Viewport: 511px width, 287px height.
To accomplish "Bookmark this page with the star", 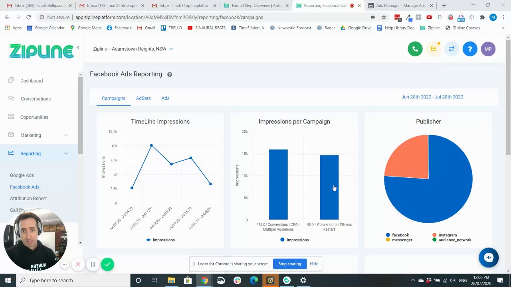I will click(x=384, y=17).
